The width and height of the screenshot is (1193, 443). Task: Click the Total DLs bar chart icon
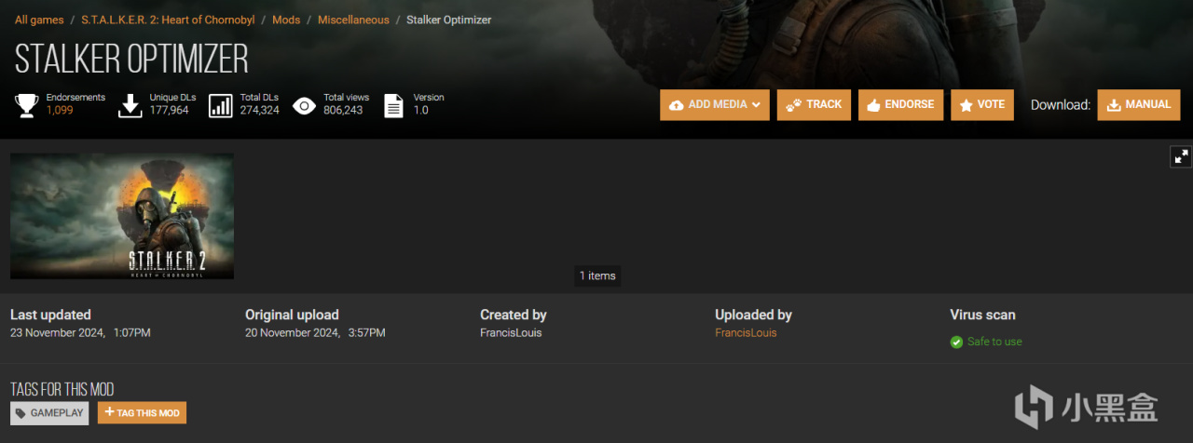[x=221, y=105]
